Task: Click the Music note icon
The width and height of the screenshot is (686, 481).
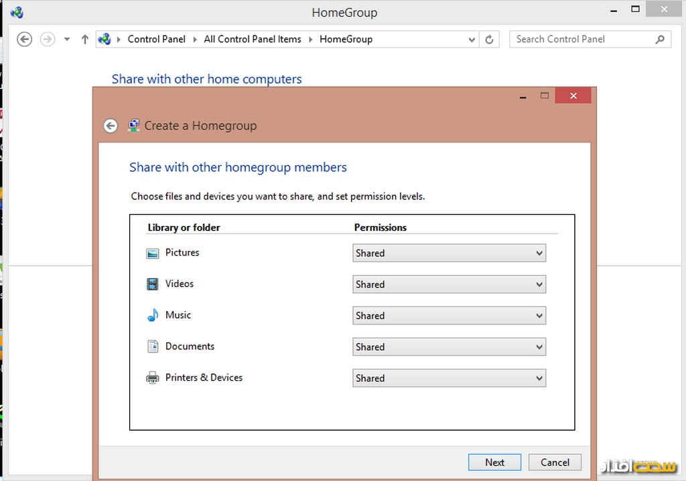Action: click(153, 315)
